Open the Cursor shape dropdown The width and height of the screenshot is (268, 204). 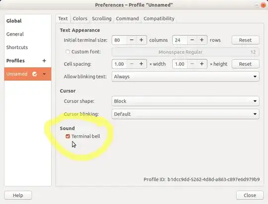(x=186, y=101)
